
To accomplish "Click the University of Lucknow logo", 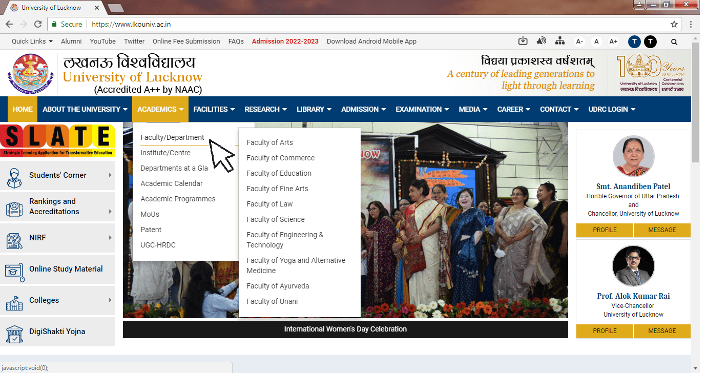I will [x=30, y=73].
